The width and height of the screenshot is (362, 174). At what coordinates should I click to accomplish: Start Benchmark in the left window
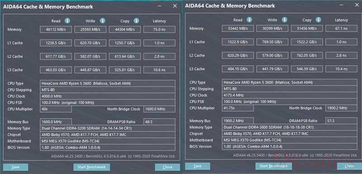click(x=92, y=167)
